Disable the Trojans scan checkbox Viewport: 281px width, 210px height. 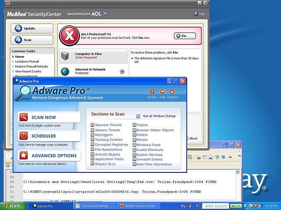coord(134,125)
